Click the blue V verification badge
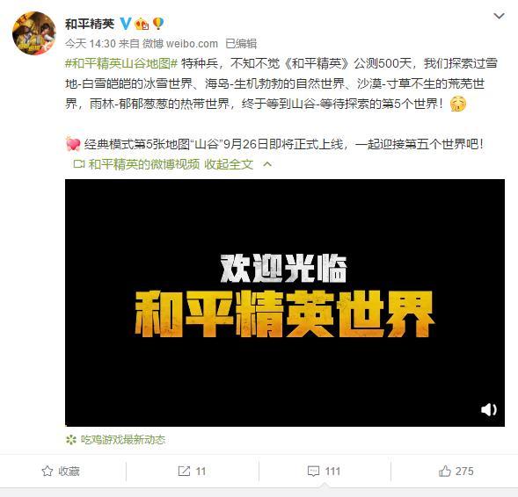This screenshot has width=518, height=497. (x=125, y=24)
